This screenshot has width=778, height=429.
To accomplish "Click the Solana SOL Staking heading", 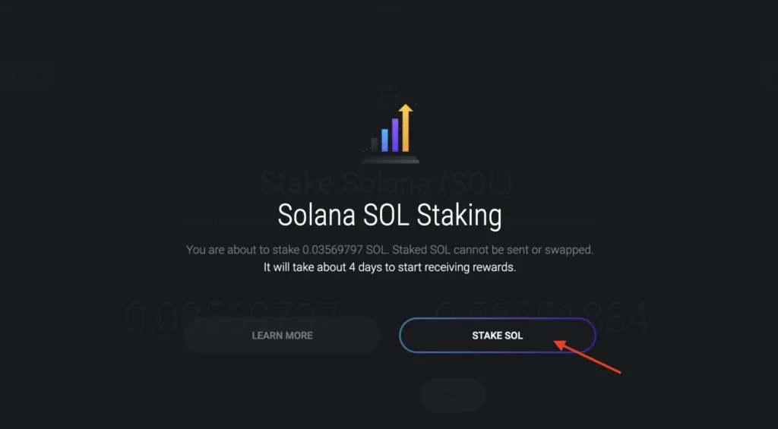I will [390, 216].
